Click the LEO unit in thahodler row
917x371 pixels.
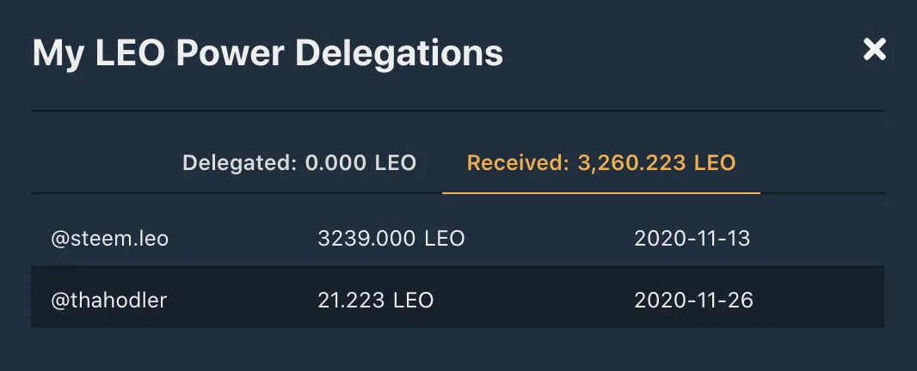[414, 301]
